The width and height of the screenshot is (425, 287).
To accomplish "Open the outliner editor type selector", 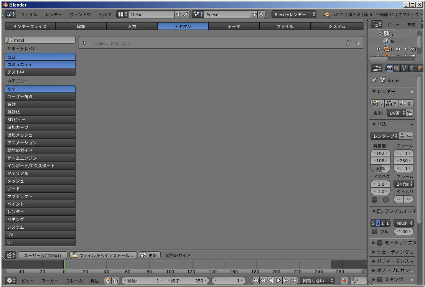I will [x=377, y=25].
